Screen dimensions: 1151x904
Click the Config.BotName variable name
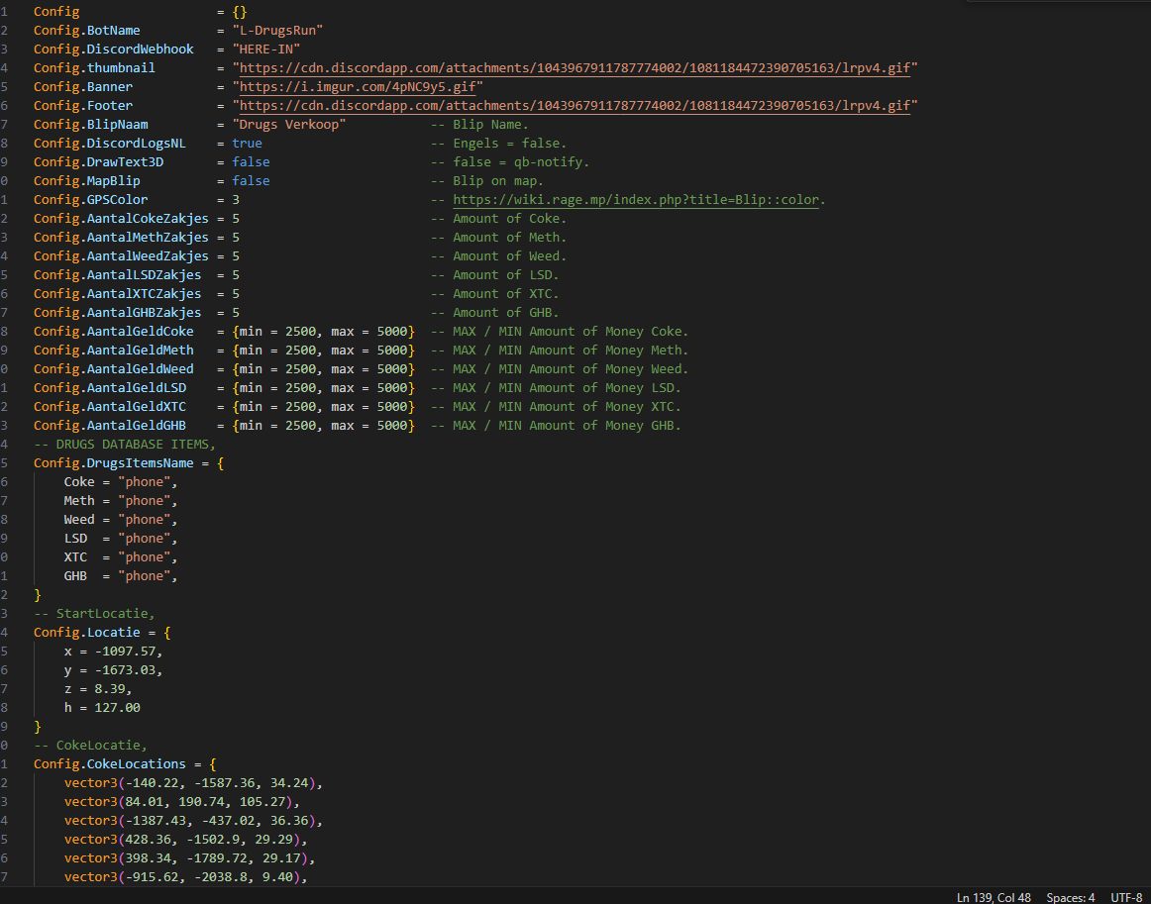click(x=86, y=31)
